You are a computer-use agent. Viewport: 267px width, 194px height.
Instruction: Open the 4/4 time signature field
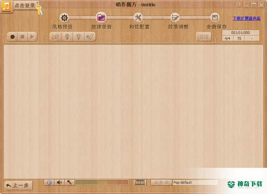[x=227, y=38]
